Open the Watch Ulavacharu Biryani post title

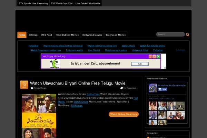pos(78,83)
